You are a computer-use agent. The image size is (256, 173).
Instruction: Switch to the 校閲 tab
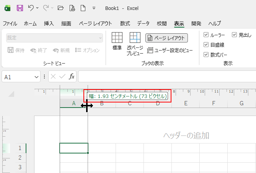click(161, 23)
